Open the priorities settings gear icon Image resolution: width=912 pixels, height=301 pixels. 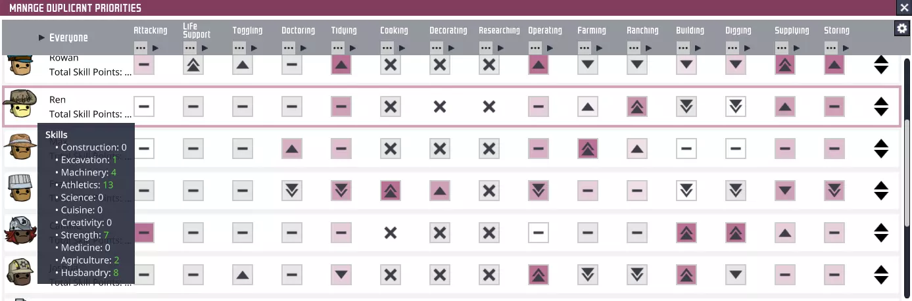[x=901, y=28]
